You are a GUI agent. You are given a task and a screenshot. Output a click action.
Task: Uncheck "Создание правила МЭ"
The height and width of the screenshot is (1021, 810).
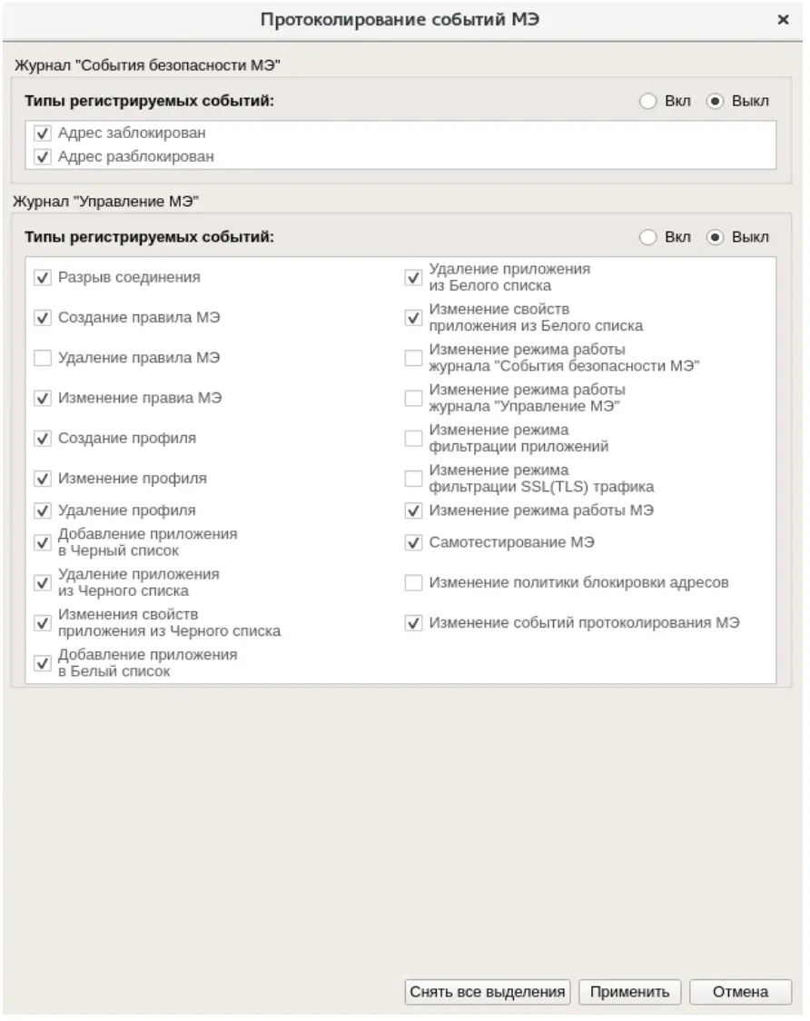pyautogui.click(x=42, y=318)
